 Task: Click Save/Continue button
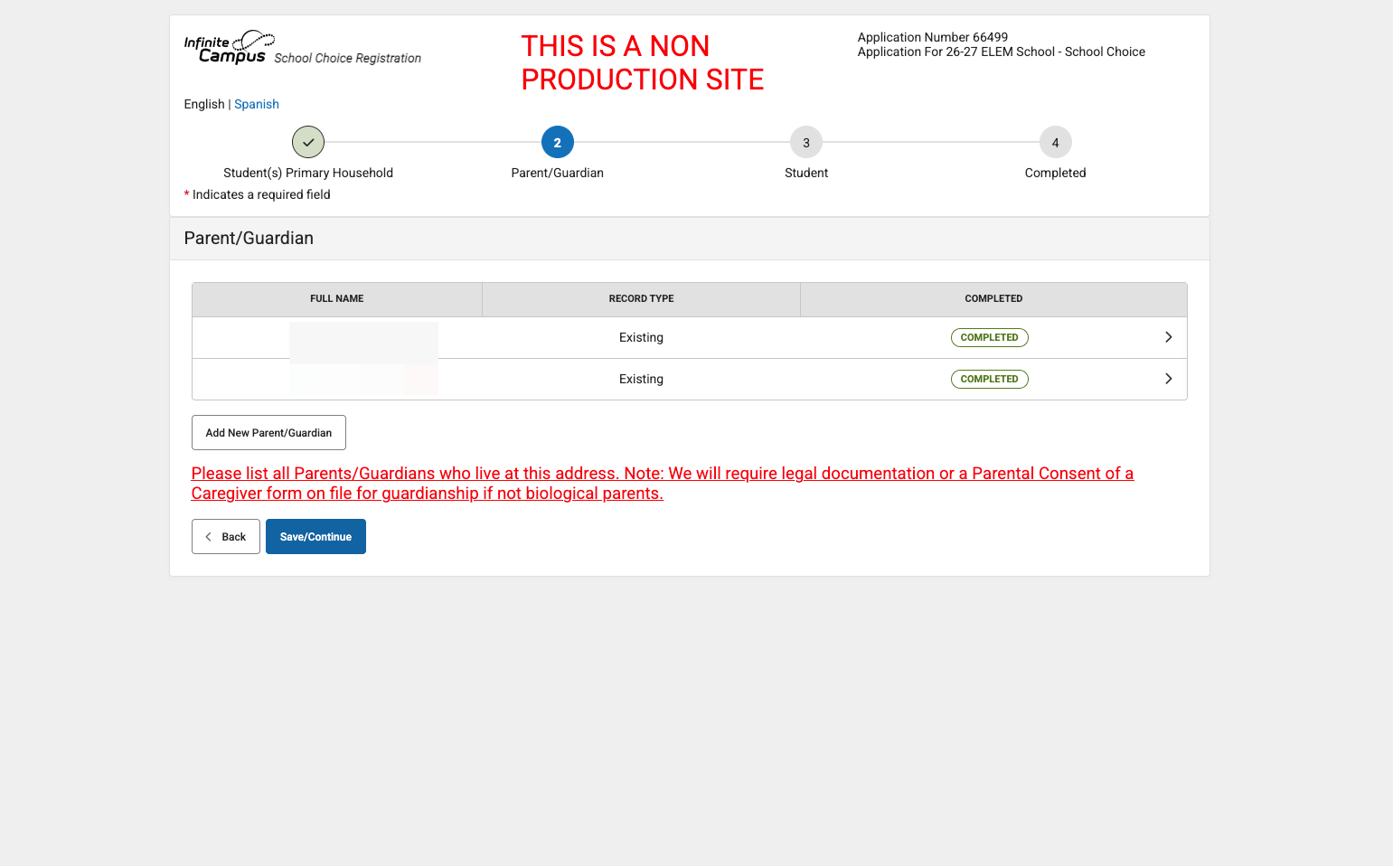[315, 537]
